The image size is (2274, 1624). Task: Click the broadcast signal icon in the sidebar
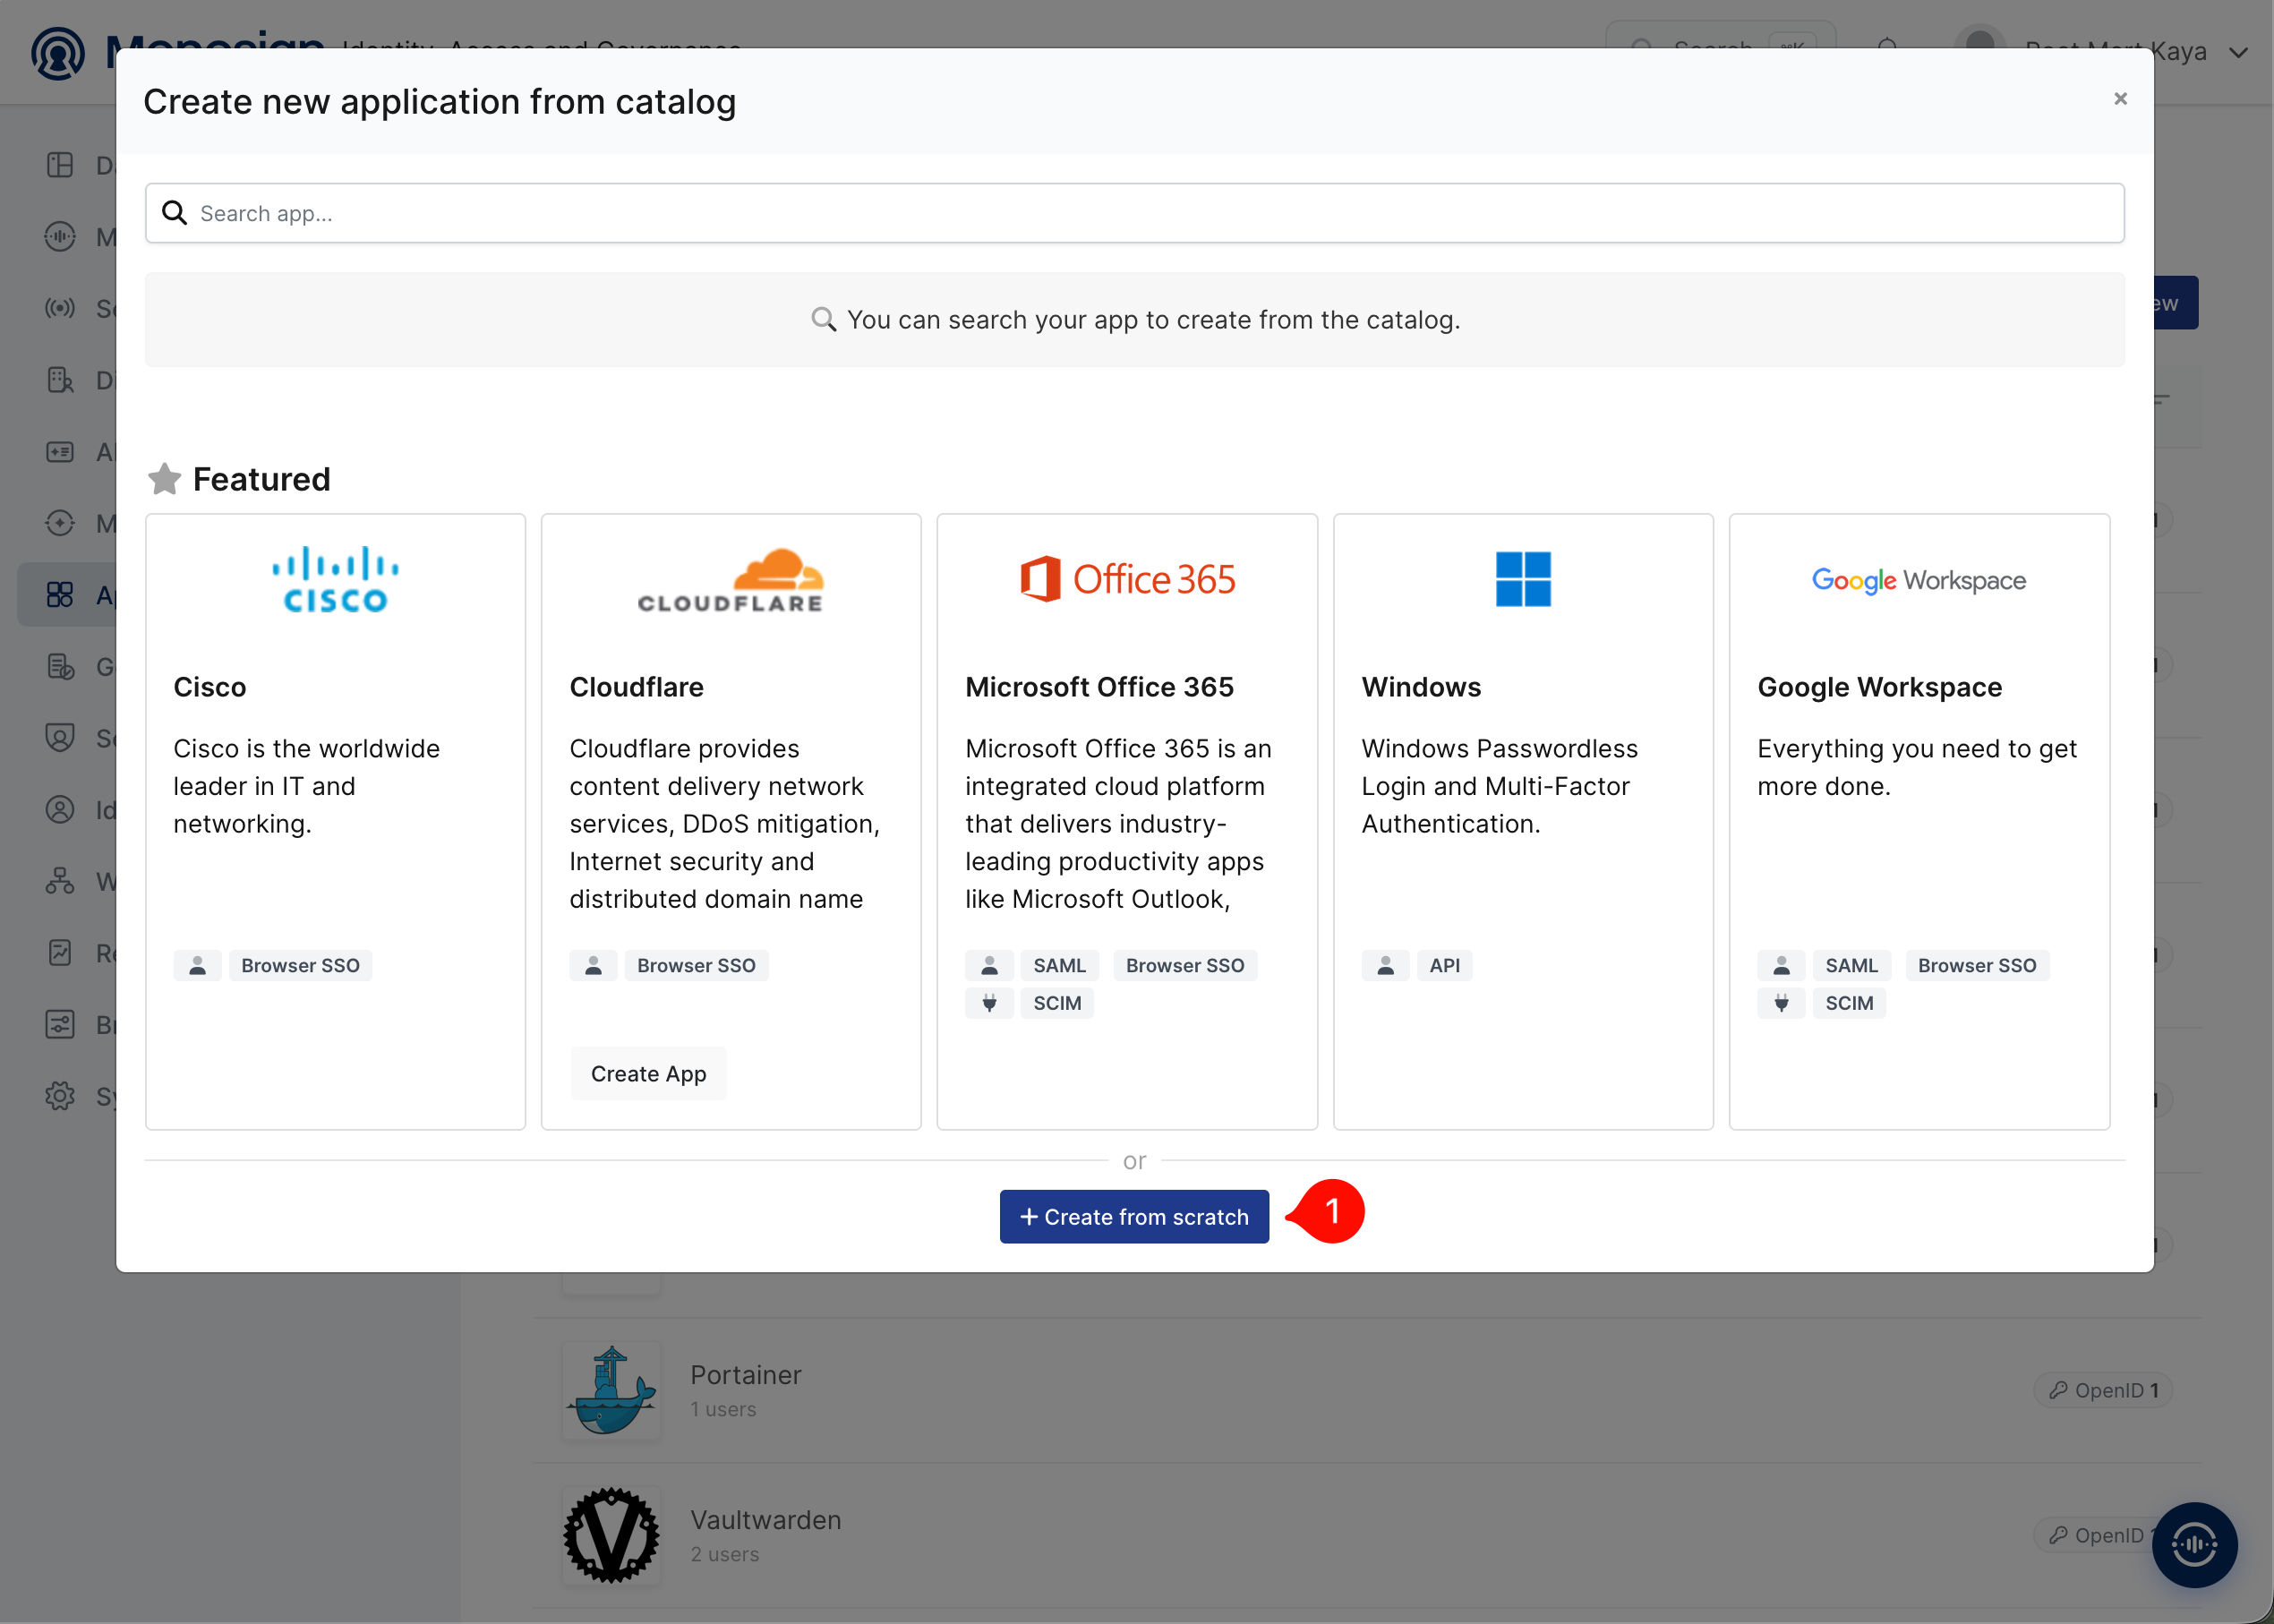(60, 308)
